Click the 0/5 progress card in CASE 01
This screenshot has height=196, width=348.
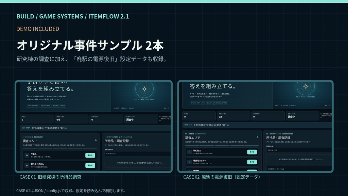71,118
